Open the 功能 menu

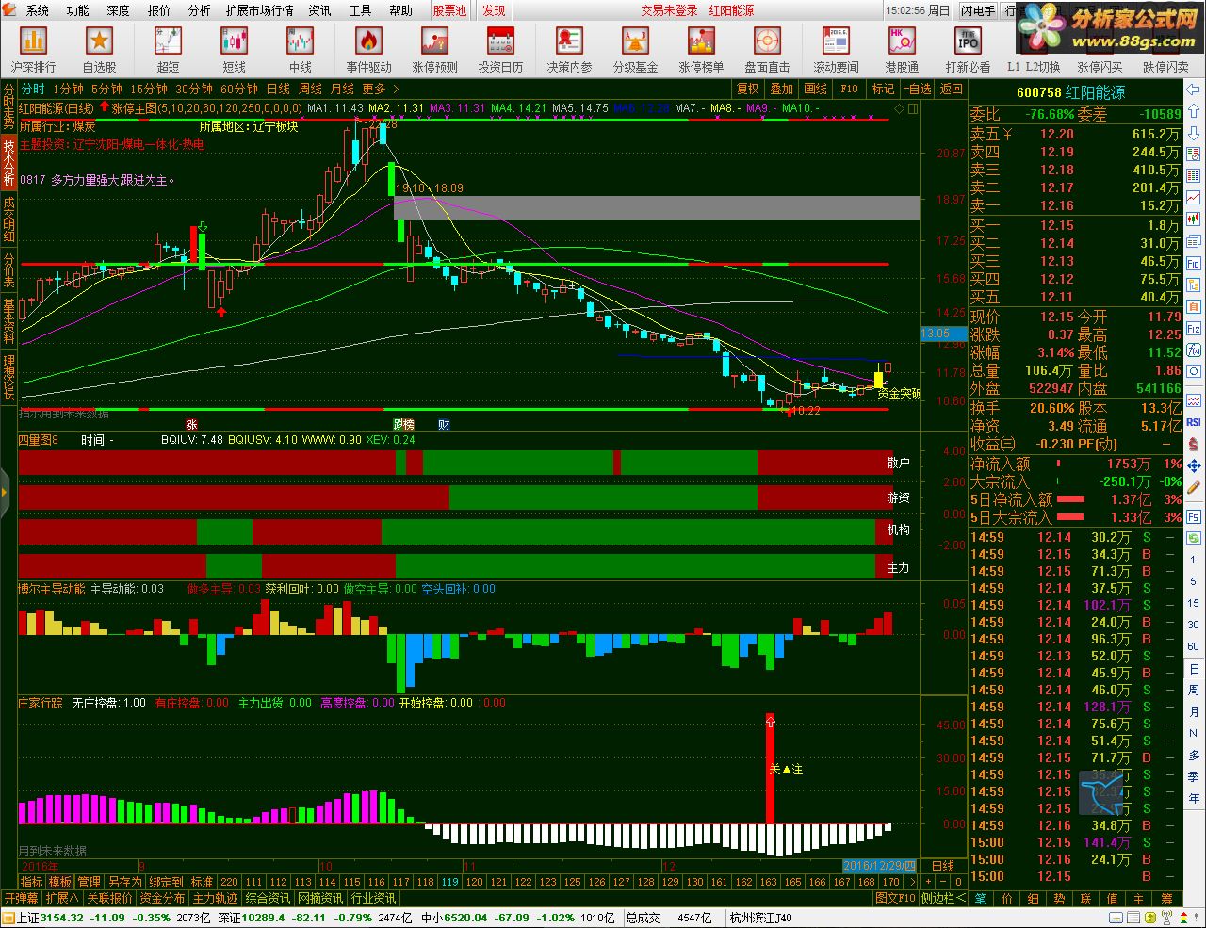pos(77,10)
